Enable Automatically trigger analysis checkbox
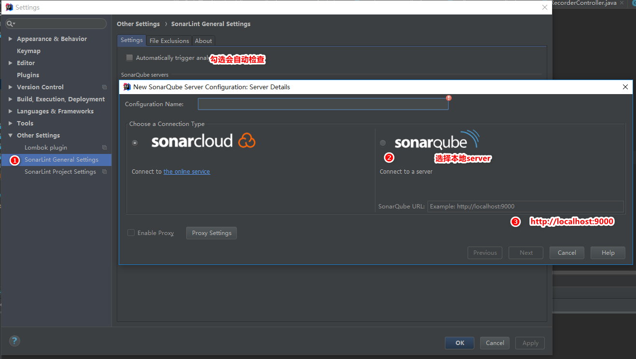 point(129,57)
